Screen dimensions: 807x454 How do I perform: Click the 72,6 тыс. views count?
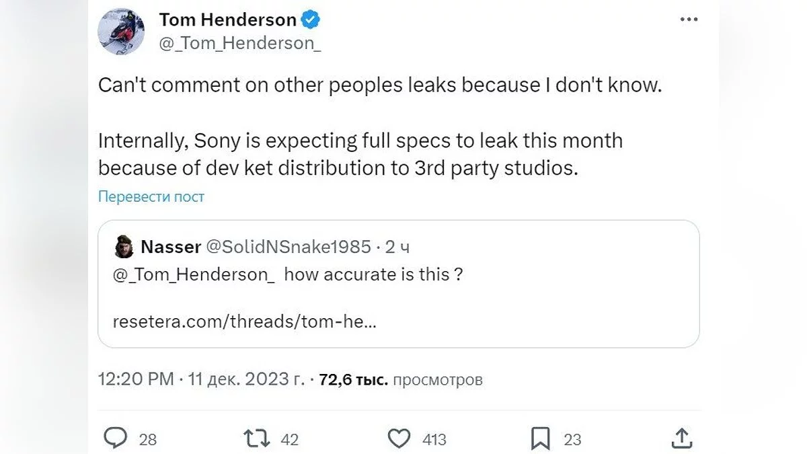tap(353, 379)
